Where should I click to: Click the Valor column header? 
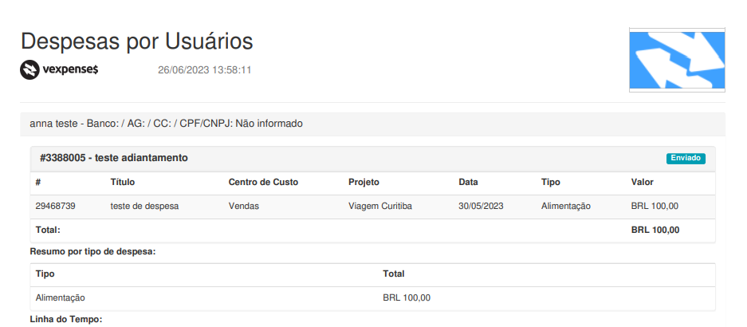pyautogui.click(x=643, y=182)
